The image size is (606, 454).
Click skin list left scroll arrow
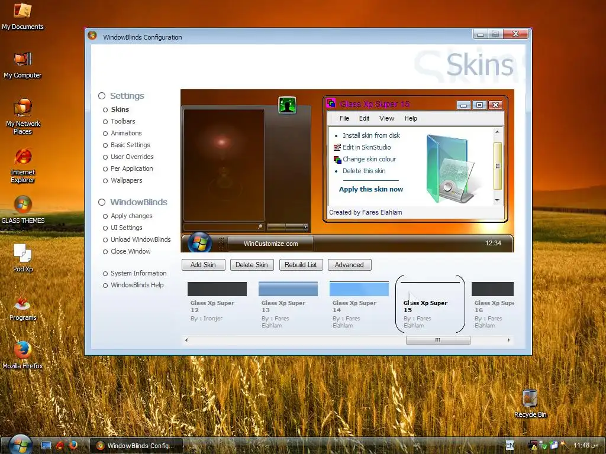[186, 340]
